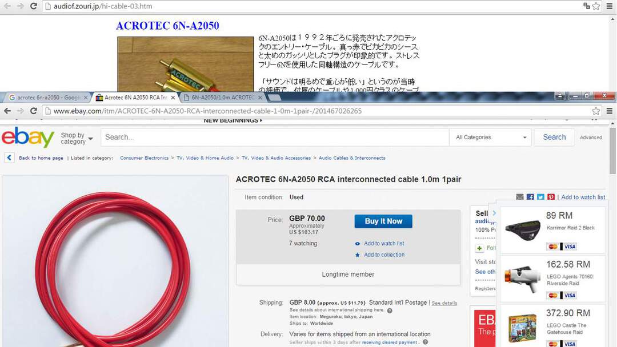Open Chrome menu in the eBay window
This screenshot has height=347, width=617.
[x=610, y=111]
